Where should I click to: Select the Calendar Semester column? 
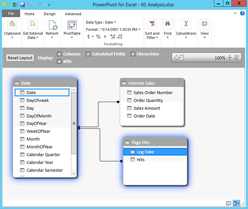click(x=42, y=170)
